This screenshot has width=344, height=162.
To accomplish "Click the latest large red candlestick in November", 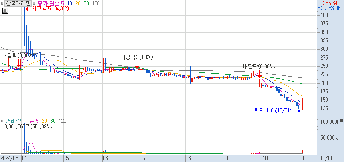I will pyautogui.click(x=303, y=104).
